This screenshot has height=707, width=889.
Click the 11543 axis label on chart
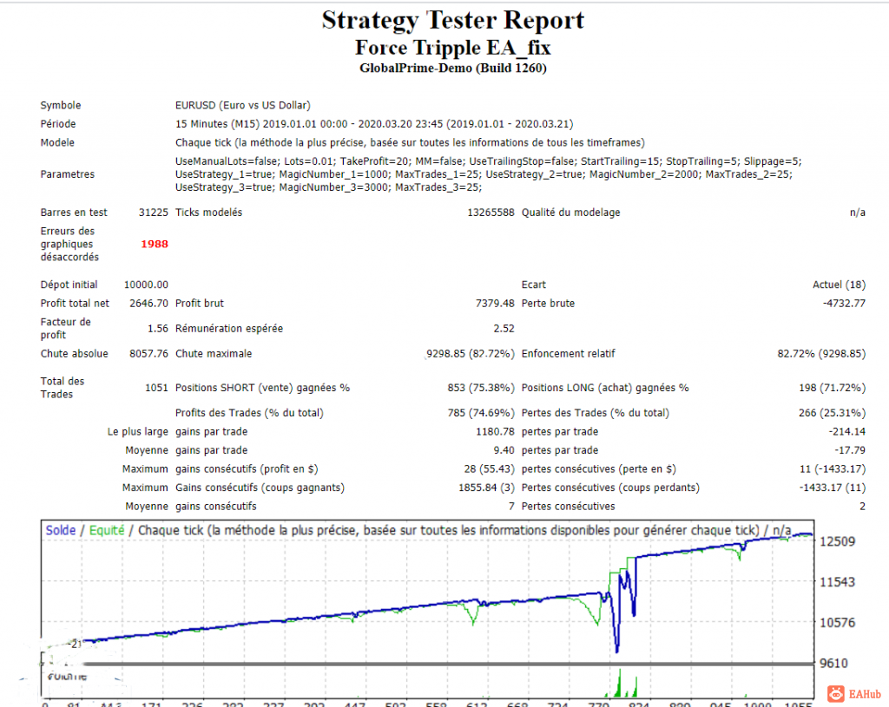click(838, 582)
